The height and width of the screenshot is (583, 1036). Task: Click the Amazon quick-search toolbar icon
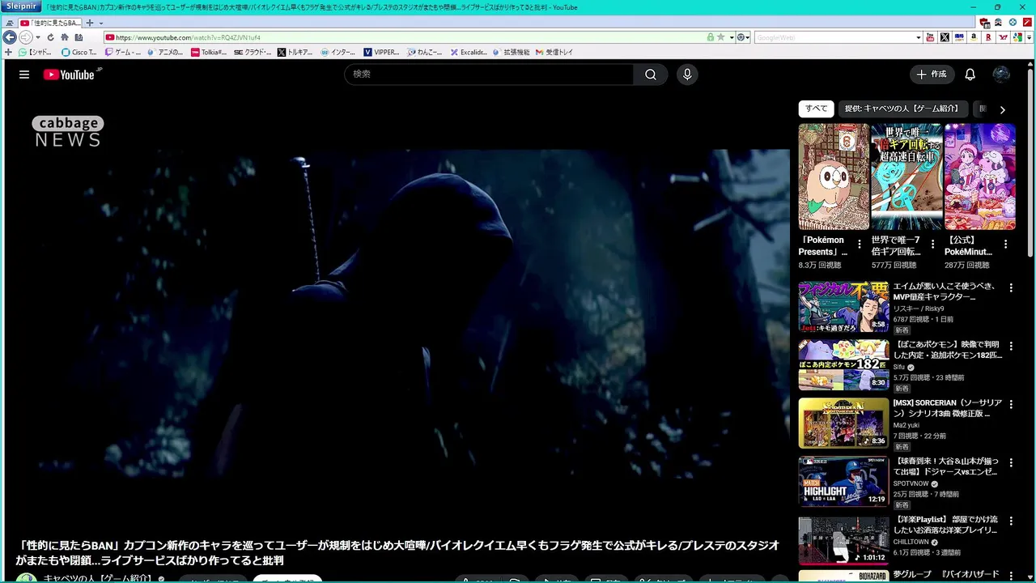click(x=974, y=37)
